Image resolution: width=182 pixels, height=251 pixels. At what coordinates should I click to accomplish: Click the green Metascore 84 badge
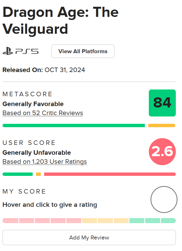162,103
